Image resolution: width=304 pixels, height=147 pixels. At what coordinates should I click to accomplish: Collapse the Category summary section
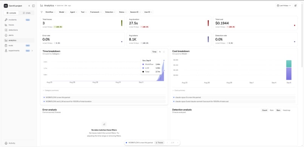(51, 90)
